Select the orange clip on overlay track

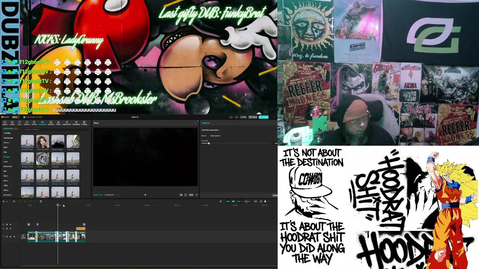[x=80, y=229]
